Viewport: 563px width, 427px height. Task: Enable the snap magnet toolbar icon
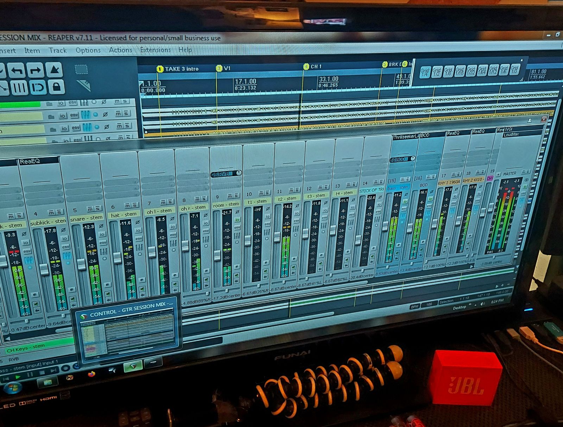(x=37, y=87)
